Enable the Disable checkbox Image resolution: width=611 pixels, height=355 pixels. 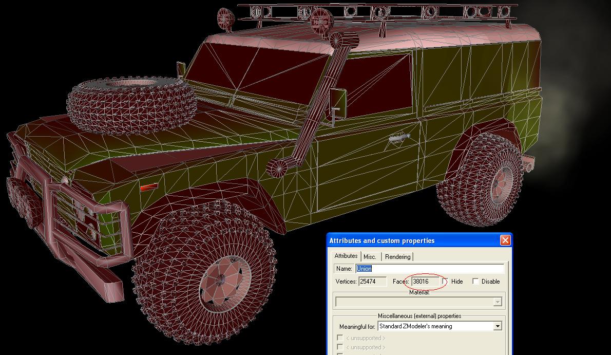475,282
